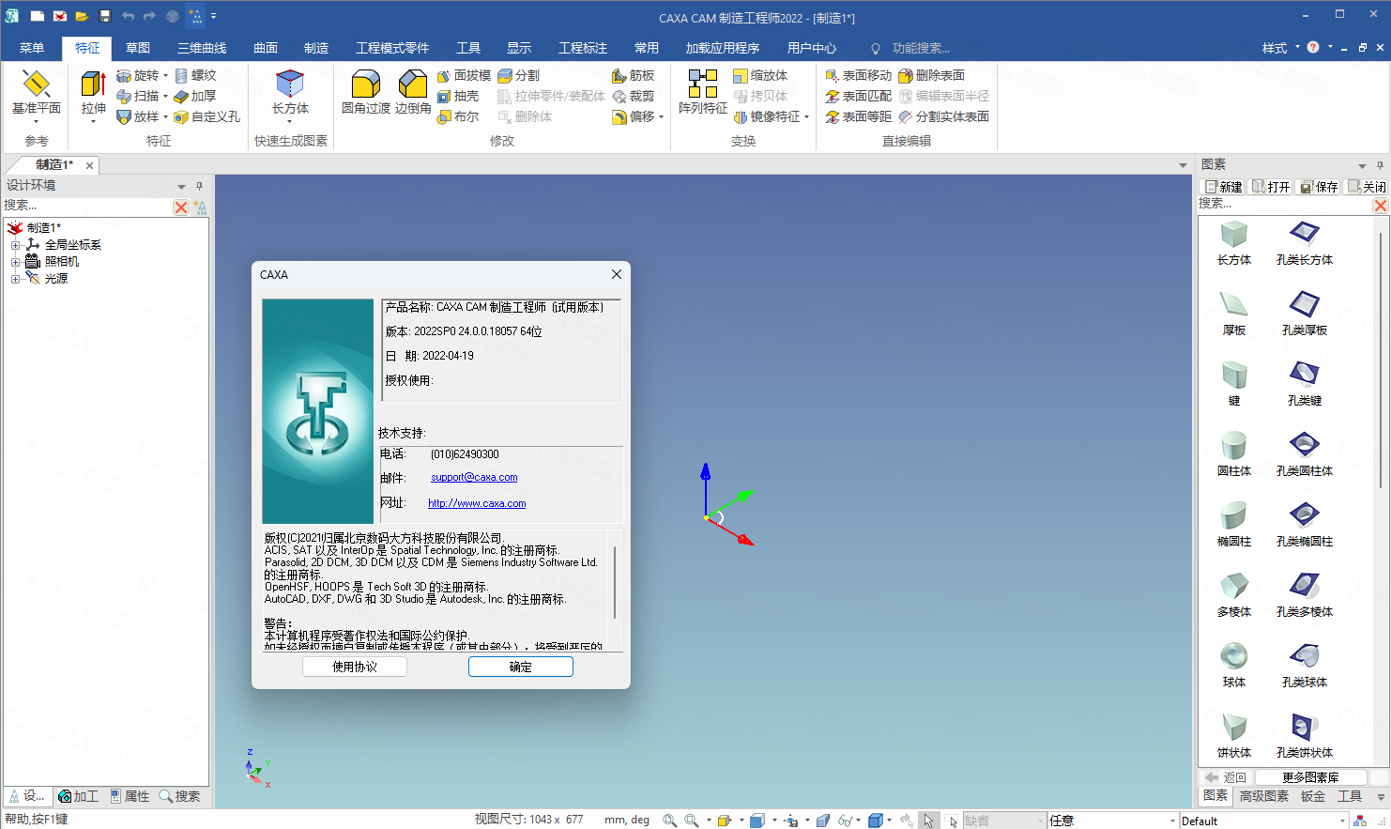This screenshot has height=829, width=1391.
Task: Open the http://www.caxa.com website link
Action: pos(477,503)
